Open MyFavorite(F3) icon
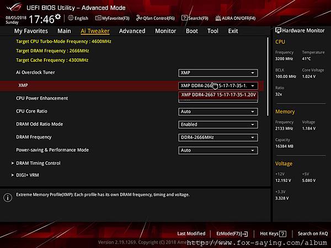The height and width of the screenshot is (248, 331). 98,18
